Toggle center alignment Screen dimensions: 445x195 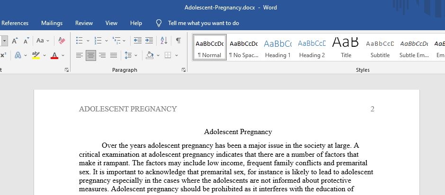tap(91, 55)
